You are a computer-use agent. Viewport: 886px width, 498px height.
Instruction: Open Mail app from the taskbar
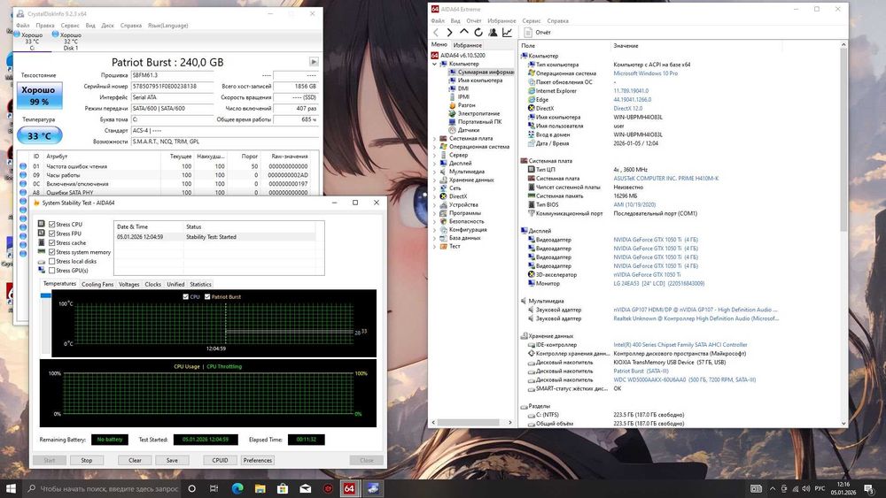[x=305, y=488]
